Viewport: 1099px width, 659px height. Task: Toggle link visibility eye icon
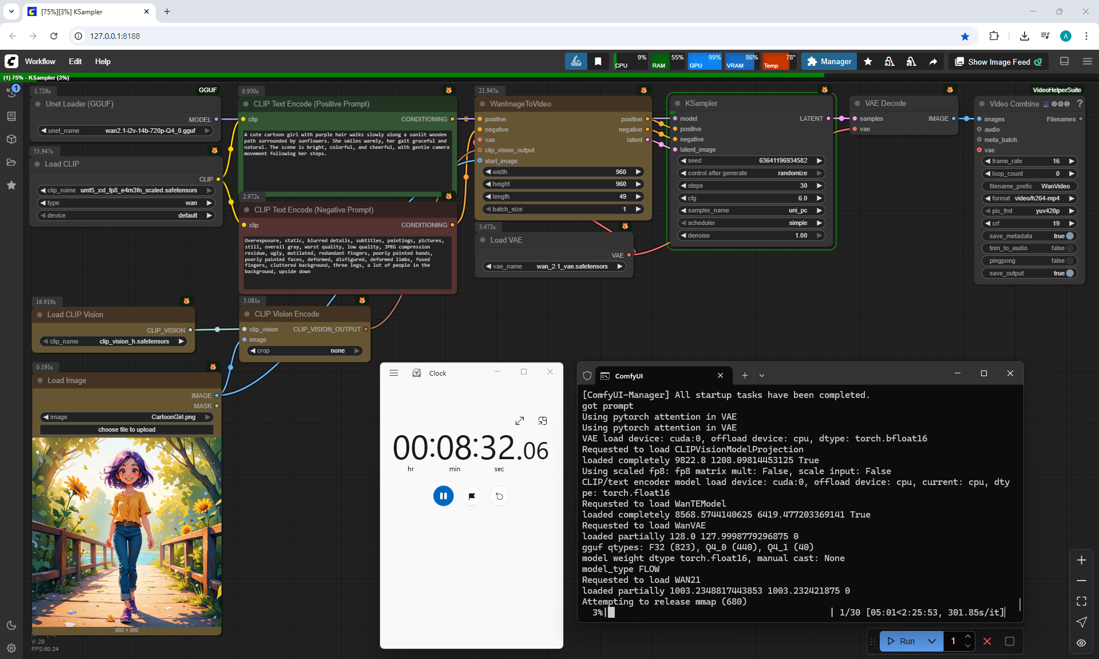click(x=1081, y=643)
